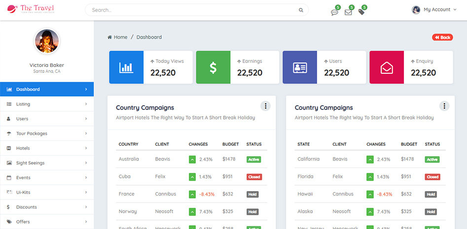Open the mail envelope notifications icon
The height and width of the screenshot is (229, 467).
348,12
